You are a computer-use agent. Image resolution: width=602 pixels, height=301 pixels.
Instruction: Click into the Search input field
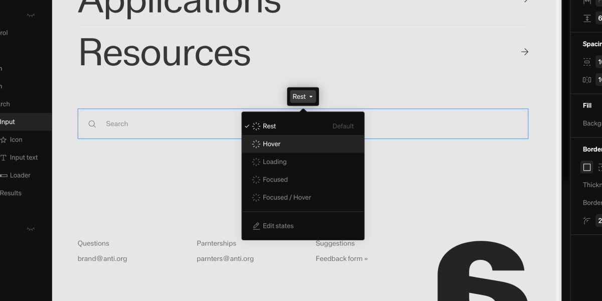click(303, 124)
